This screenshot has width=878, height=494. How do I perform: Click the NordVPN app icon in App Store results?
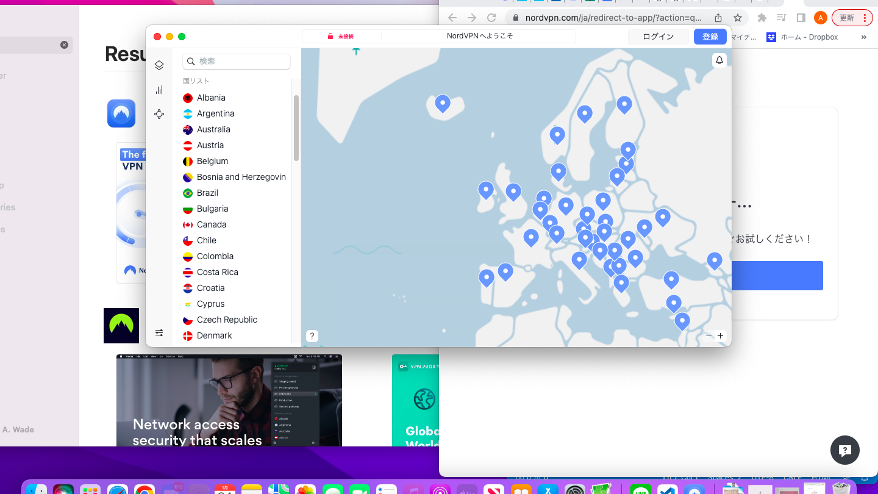pos(121,113)
